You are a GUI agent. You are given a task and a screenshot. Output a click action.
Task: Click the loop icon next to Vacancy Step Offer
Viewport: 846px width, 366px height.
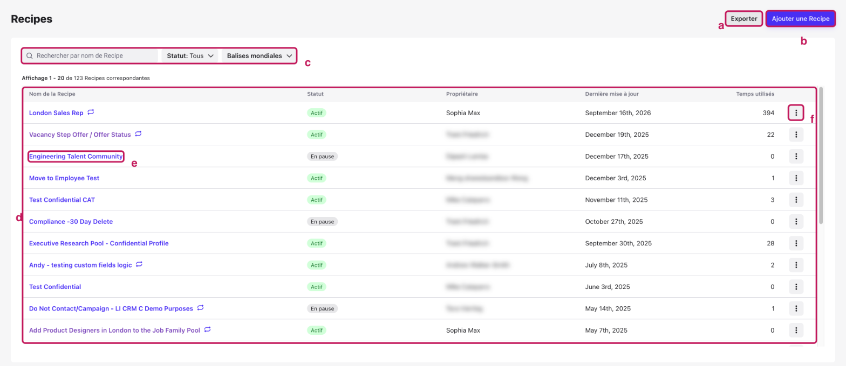pyautogui.click(x=138, y=134)
